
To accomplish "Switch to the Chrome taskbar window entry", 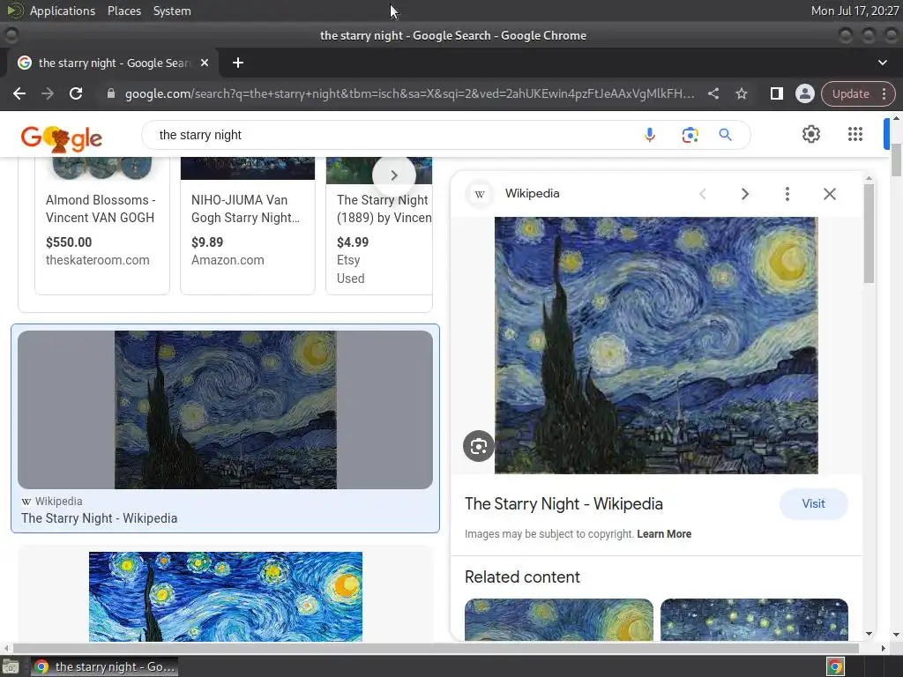I will (x=104, y=666).
